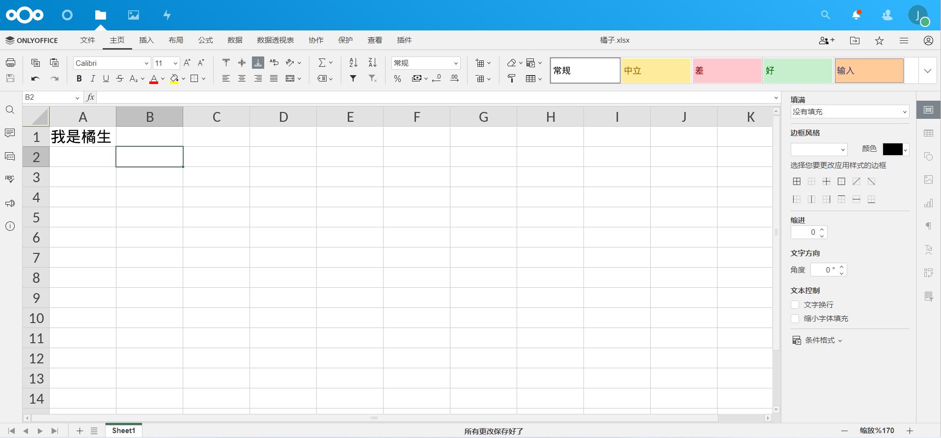Expand the formula bar
The width and height of the screenshot is (941, 438).
point(776,98)
